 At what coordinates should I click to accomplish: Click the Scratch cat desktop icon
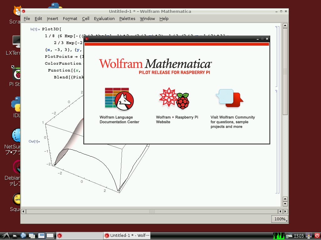click(17, 11)
